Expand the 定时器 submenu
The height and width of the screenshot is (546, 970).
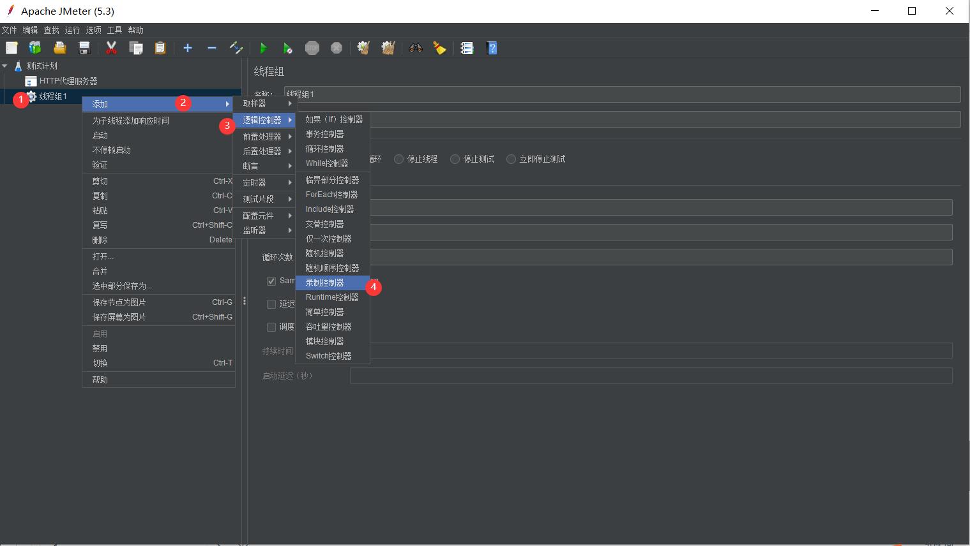click(x=264, y=182)
